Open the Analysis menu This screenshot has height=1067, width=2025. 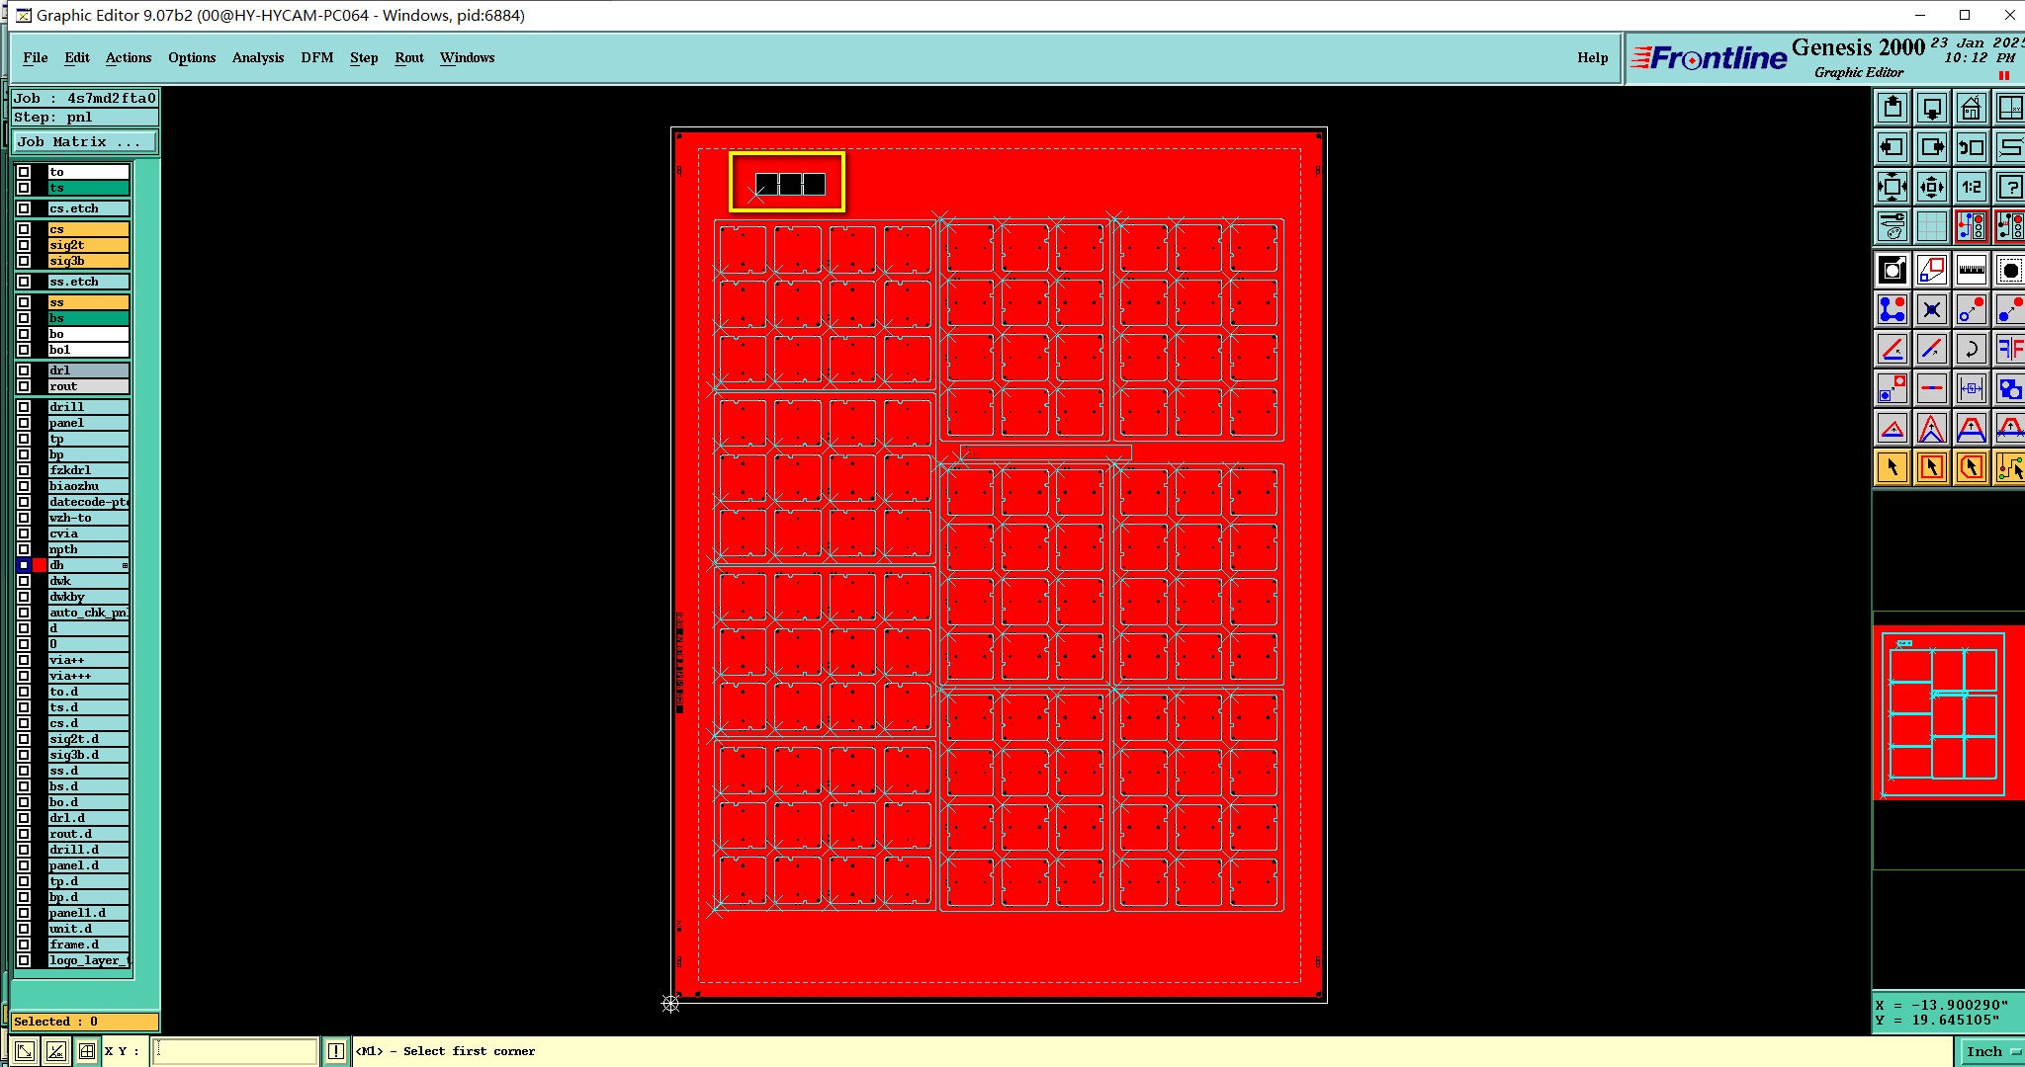258,57
